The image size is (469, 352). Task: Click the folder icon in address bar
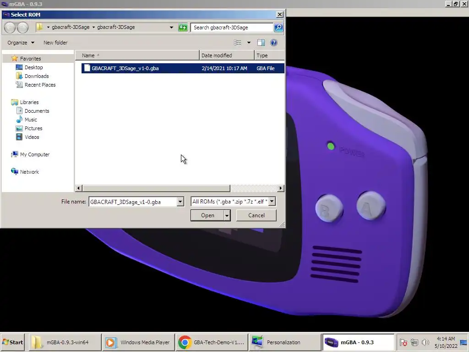(39, 27)
